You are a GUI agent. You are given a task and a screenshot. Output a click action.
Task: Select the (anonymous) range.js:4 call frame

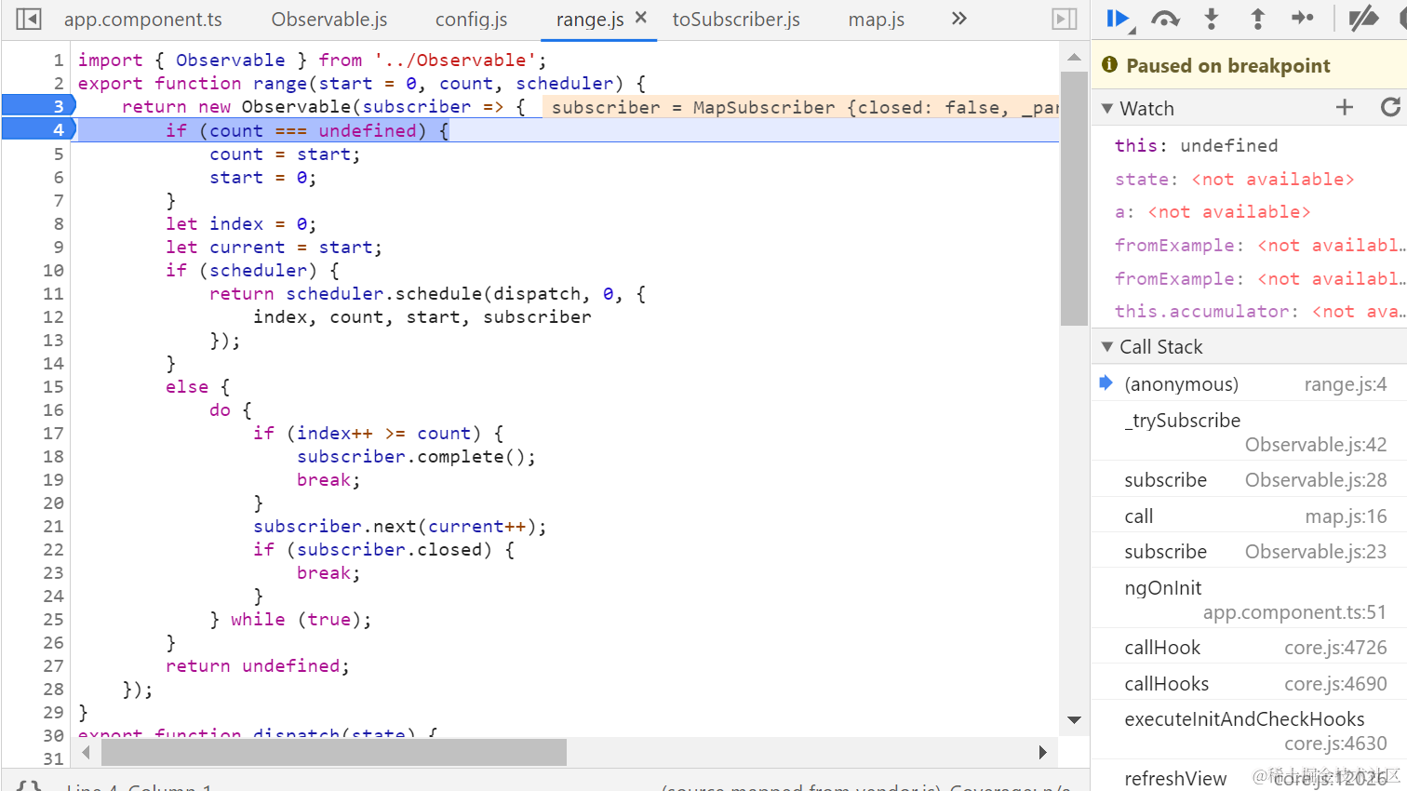point(1249,384)
